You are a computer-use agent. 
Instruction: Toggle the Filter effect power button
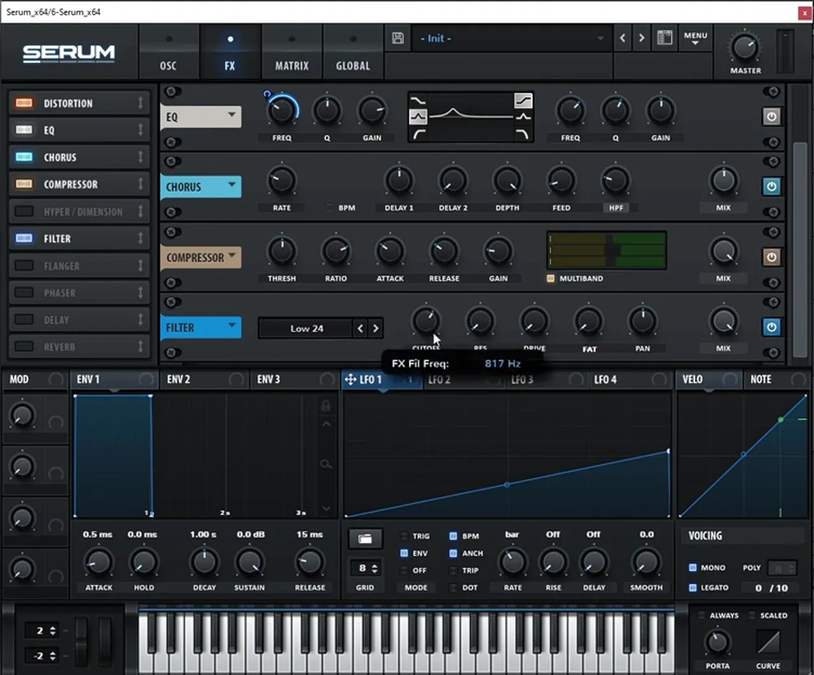click(x=771, y=327)
